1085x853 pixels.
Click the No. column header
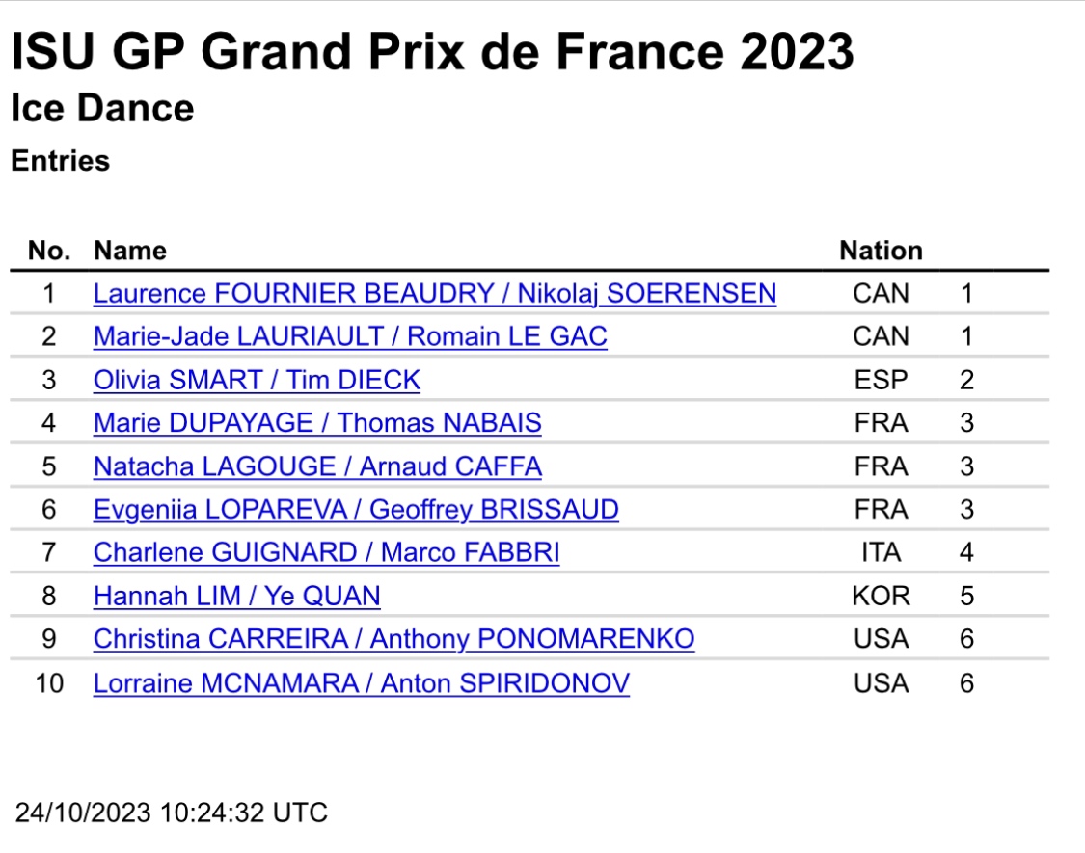[x=49, y=251]
